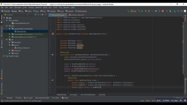The height and width of the screenshot is (105, 187).
Task: Click the Make Project hammer icon
Action: pyautogui.click(x=128, y=11)
